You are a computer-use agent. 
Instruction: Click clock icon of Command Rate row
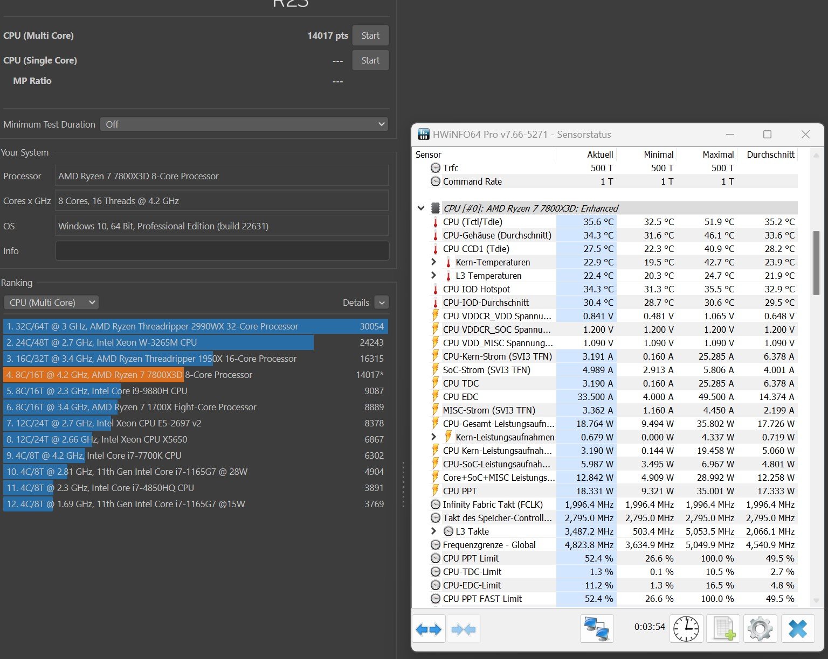(436, 181)
